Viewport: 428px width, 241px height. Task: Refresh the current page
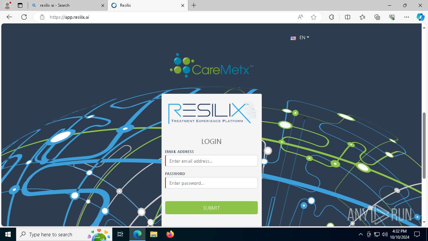24,17
